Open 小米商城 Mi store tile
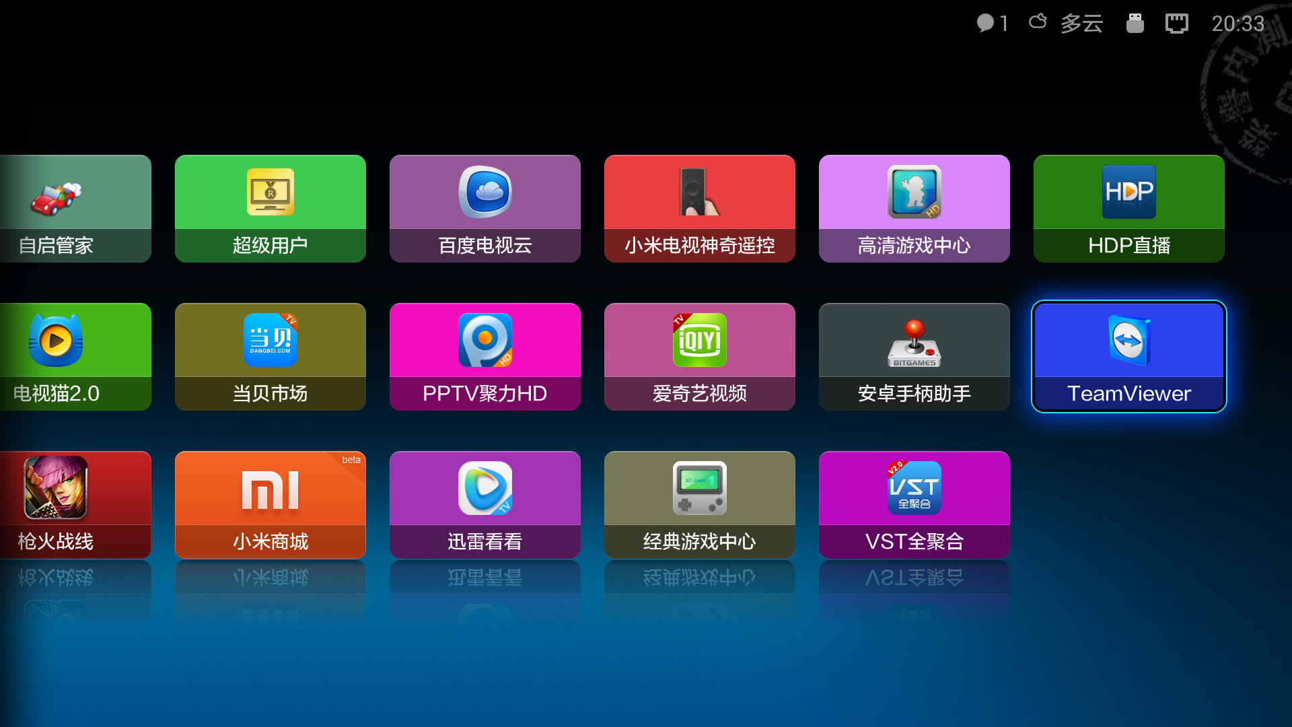The width and height of the screenshot is (1292, 727). coord(270,504)
